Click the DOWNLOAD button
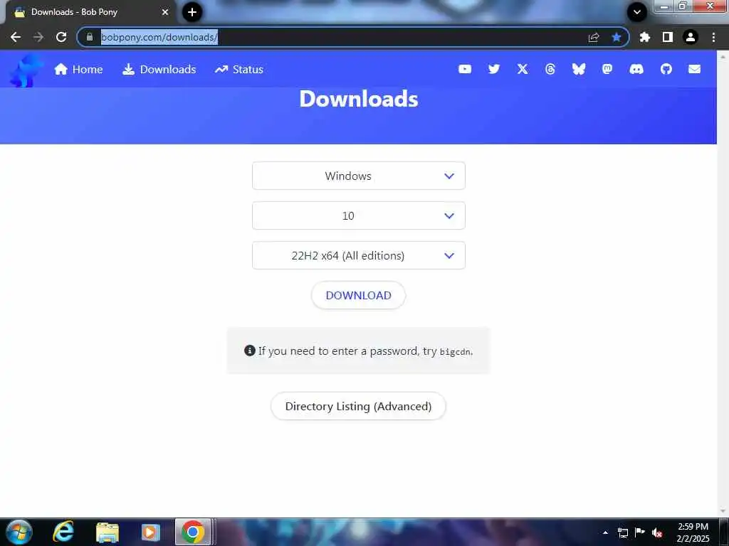Image resolution: width=729 pixels, height=546 pixels. pos(359,295)
